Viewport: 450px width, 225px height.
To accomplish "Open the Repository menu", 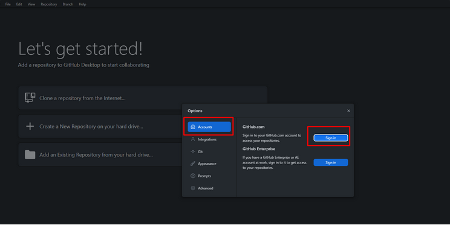I will [x=49, y=4].
